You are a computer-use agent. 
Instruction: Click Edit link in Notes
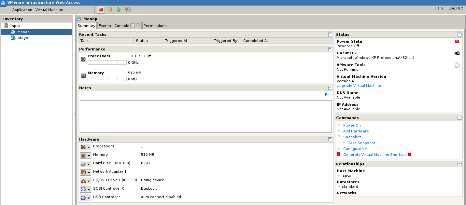tap(328, 95)
